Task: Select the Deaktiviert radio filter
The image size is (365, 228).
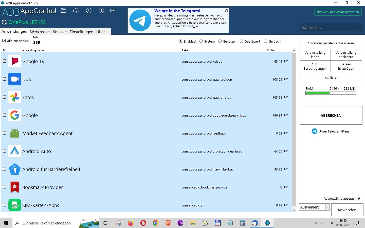Action: click(x=241, y=41)
